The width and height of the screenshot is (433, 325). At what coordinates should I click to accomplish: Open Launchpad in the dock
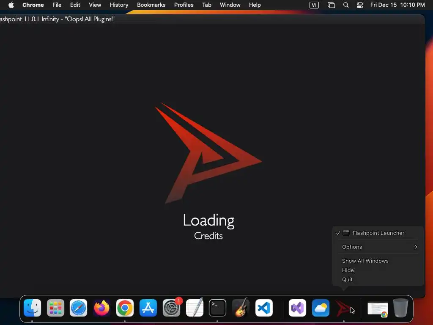[55, 308]
